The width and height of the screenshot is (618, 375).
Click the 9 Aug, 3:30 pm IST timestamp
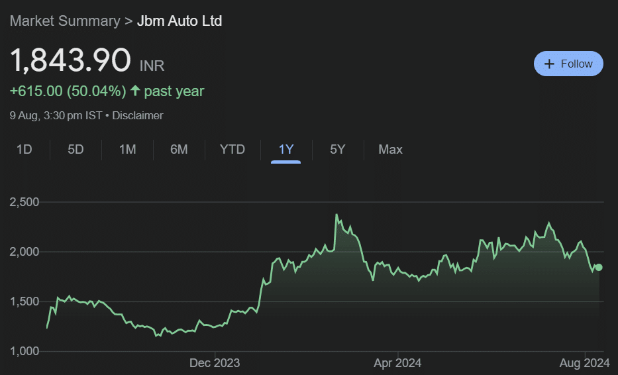click(56, 115)
